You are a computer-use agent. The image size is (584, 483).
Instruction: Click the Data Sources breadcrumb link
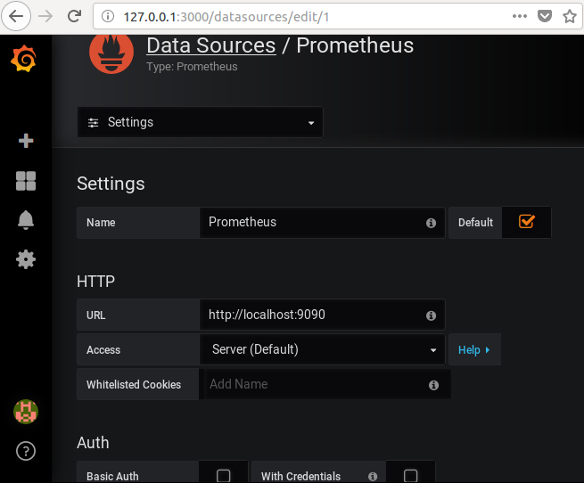click(211, 45)
